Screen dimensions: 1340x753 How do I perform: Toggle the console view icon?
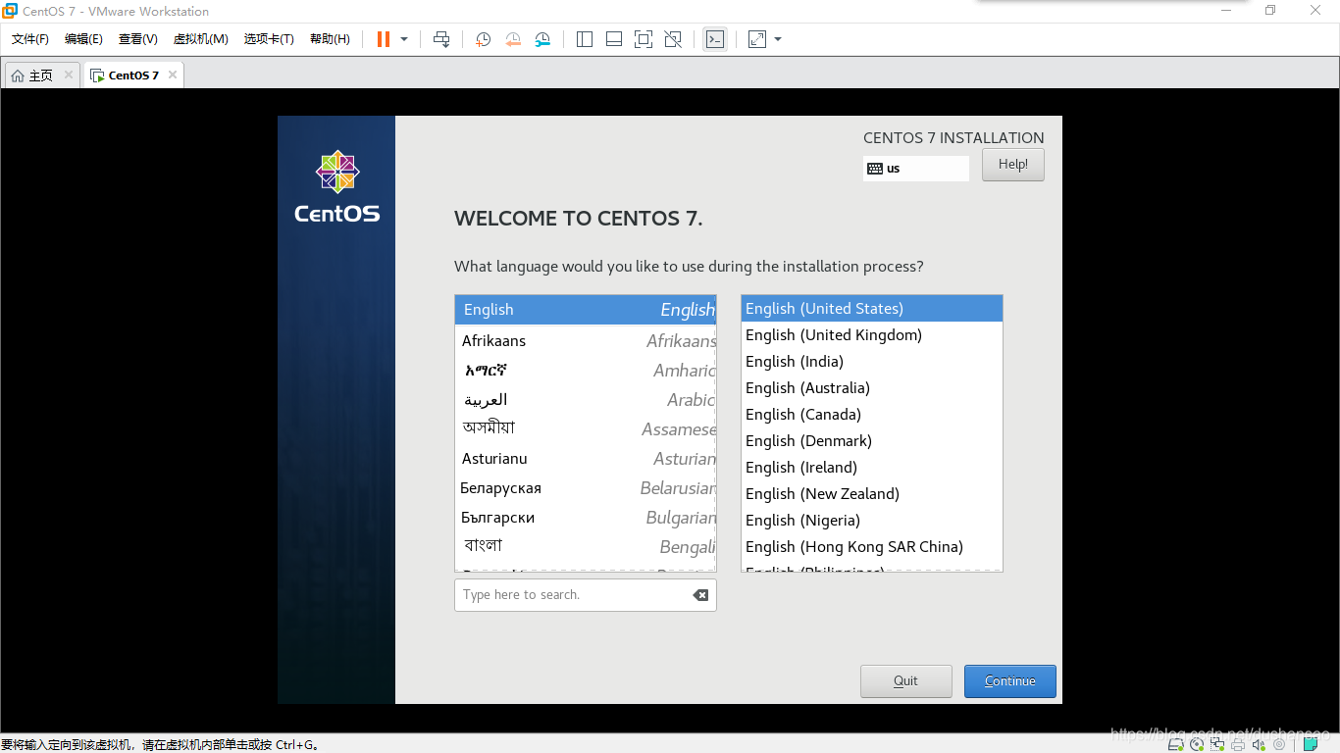[715, 39]
